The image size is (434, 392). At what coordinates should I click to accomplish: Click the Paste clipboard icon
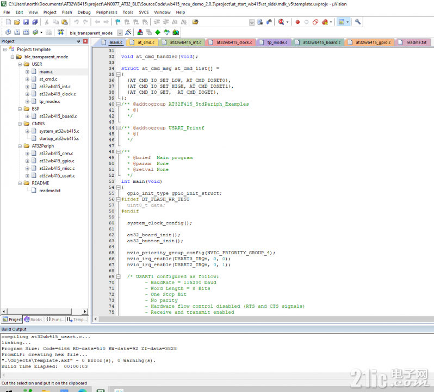(65, 22)
